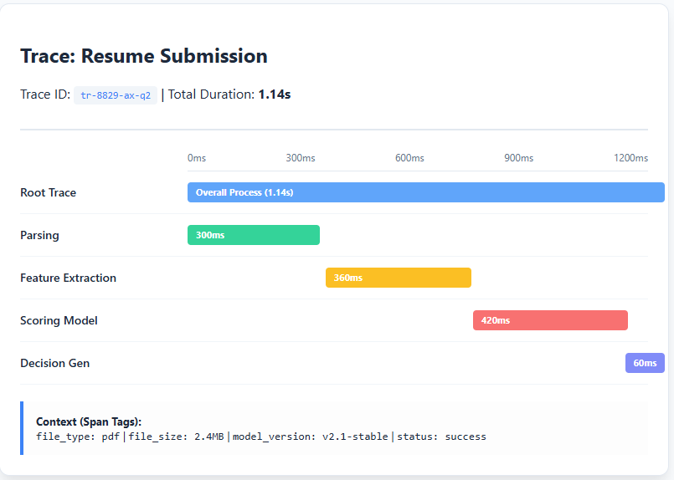Image resolution: width=674 pixels, height=480 pixels.
Task: Click the status: success span tag
Action: [441, 437]
